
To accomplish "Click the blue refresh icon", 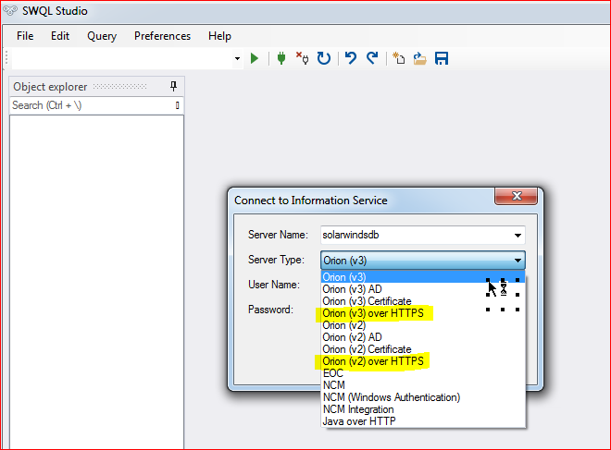I will pyautogui.click(x=323, y=58).
